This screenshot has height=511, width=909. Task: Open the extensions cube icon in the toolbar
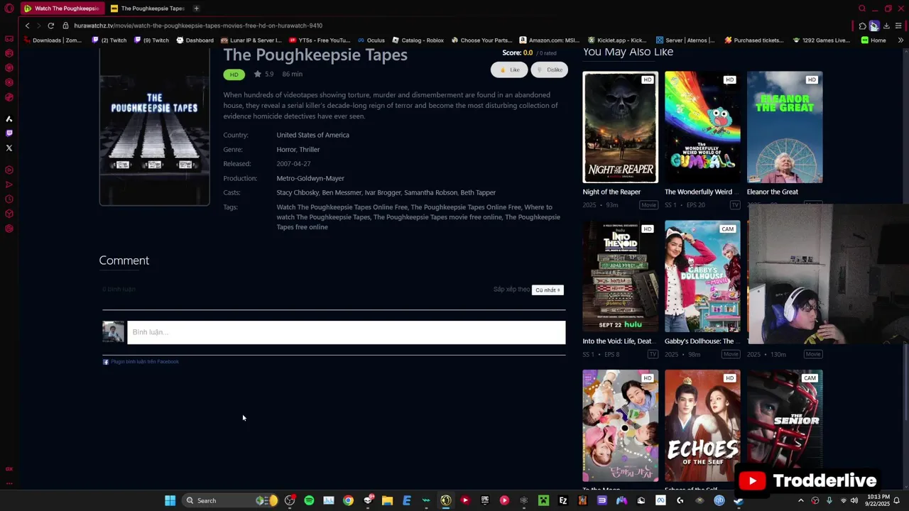862,26
